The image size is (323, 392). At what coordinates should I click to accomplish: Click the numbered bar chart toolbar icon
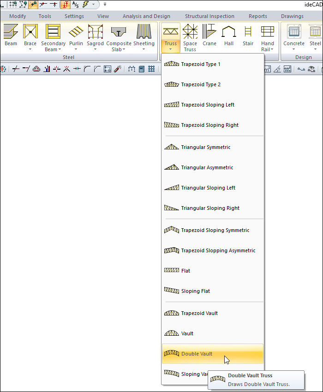pos(47,69)
